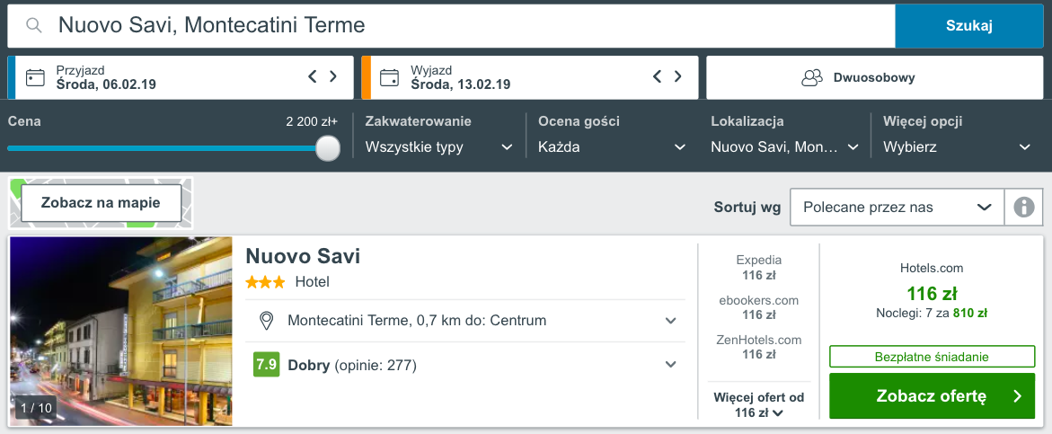Image resolution: width=1052 pixels, height=434 pixels.
Task: Click Bezpłatne śniadanie badge
Action: pyautogui.click(x=932, y=357)
